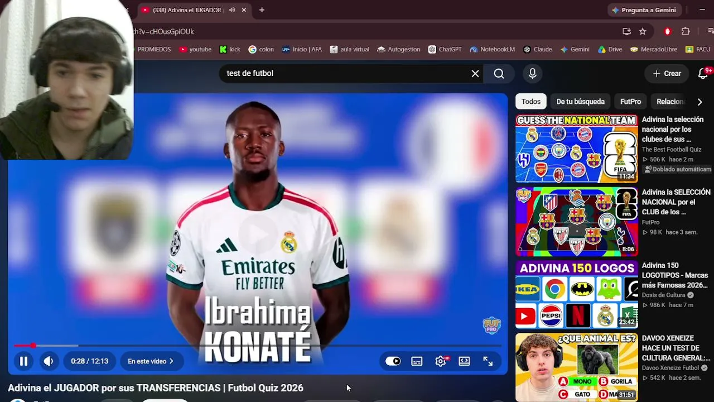The image size is (714, 402).
Task: Open the MercadoLibre bookmark
Action: [653, 50]
